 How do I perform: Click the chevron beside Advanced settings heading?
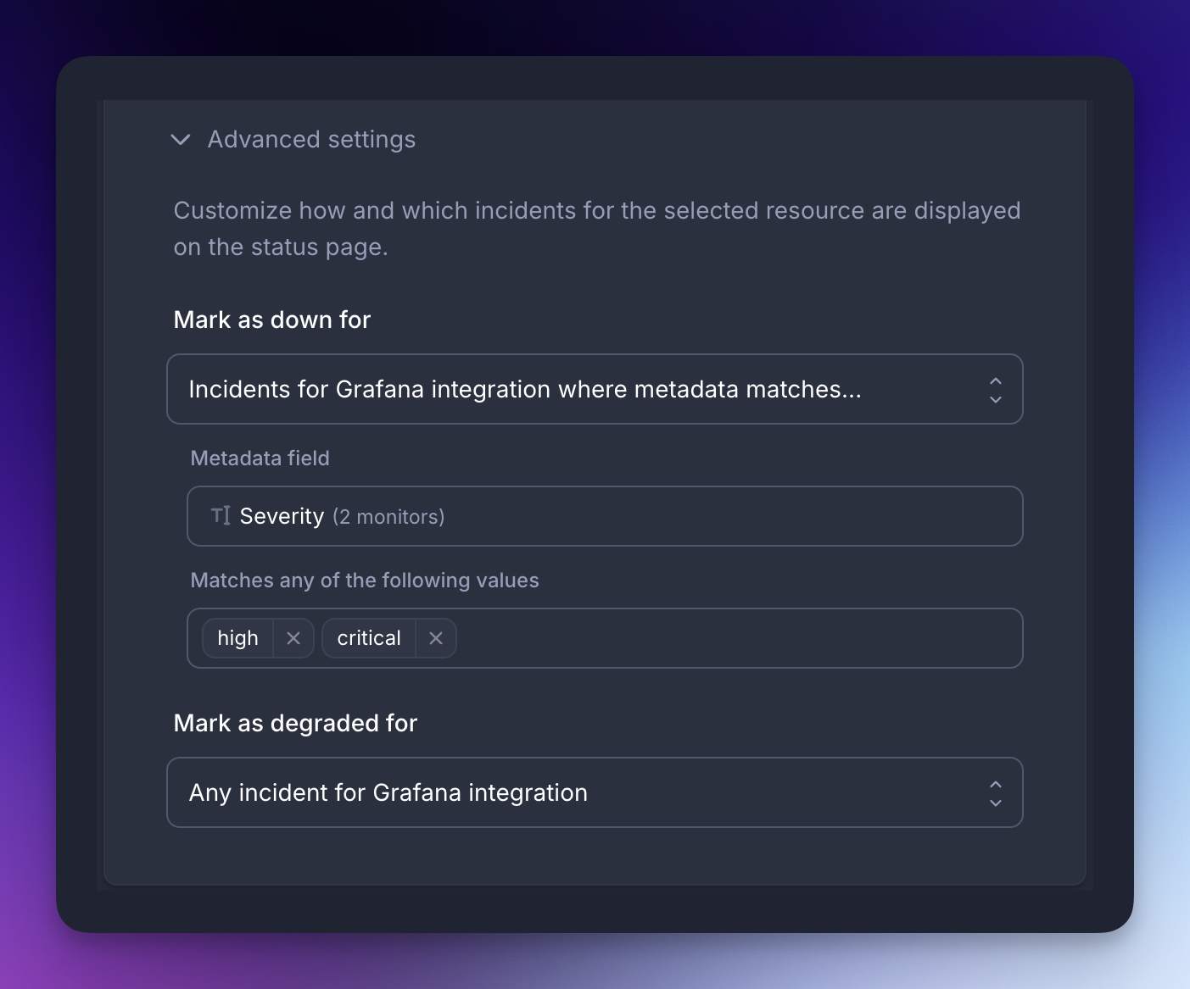[x=180, y=139]
